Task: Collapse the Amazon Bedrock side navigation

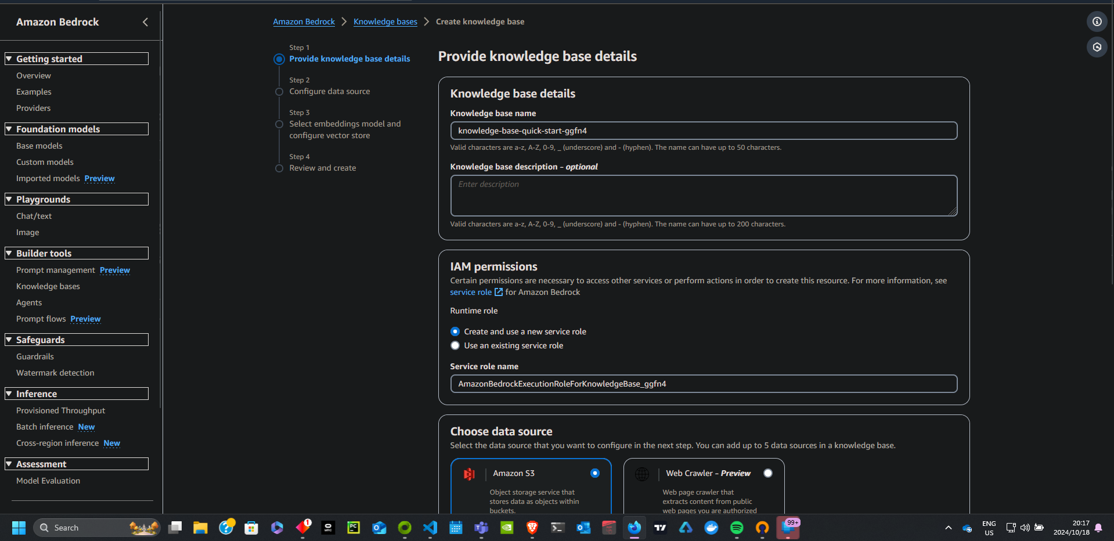Action: pyautogui.click(x=145, y=22)
